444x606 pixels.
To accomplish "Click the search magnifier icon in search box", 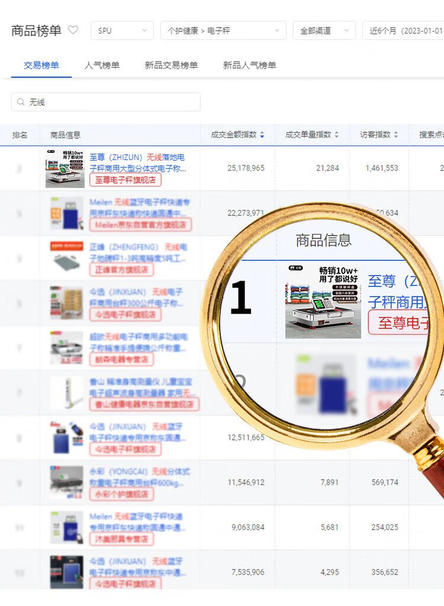I will click(x=21, y=102).
